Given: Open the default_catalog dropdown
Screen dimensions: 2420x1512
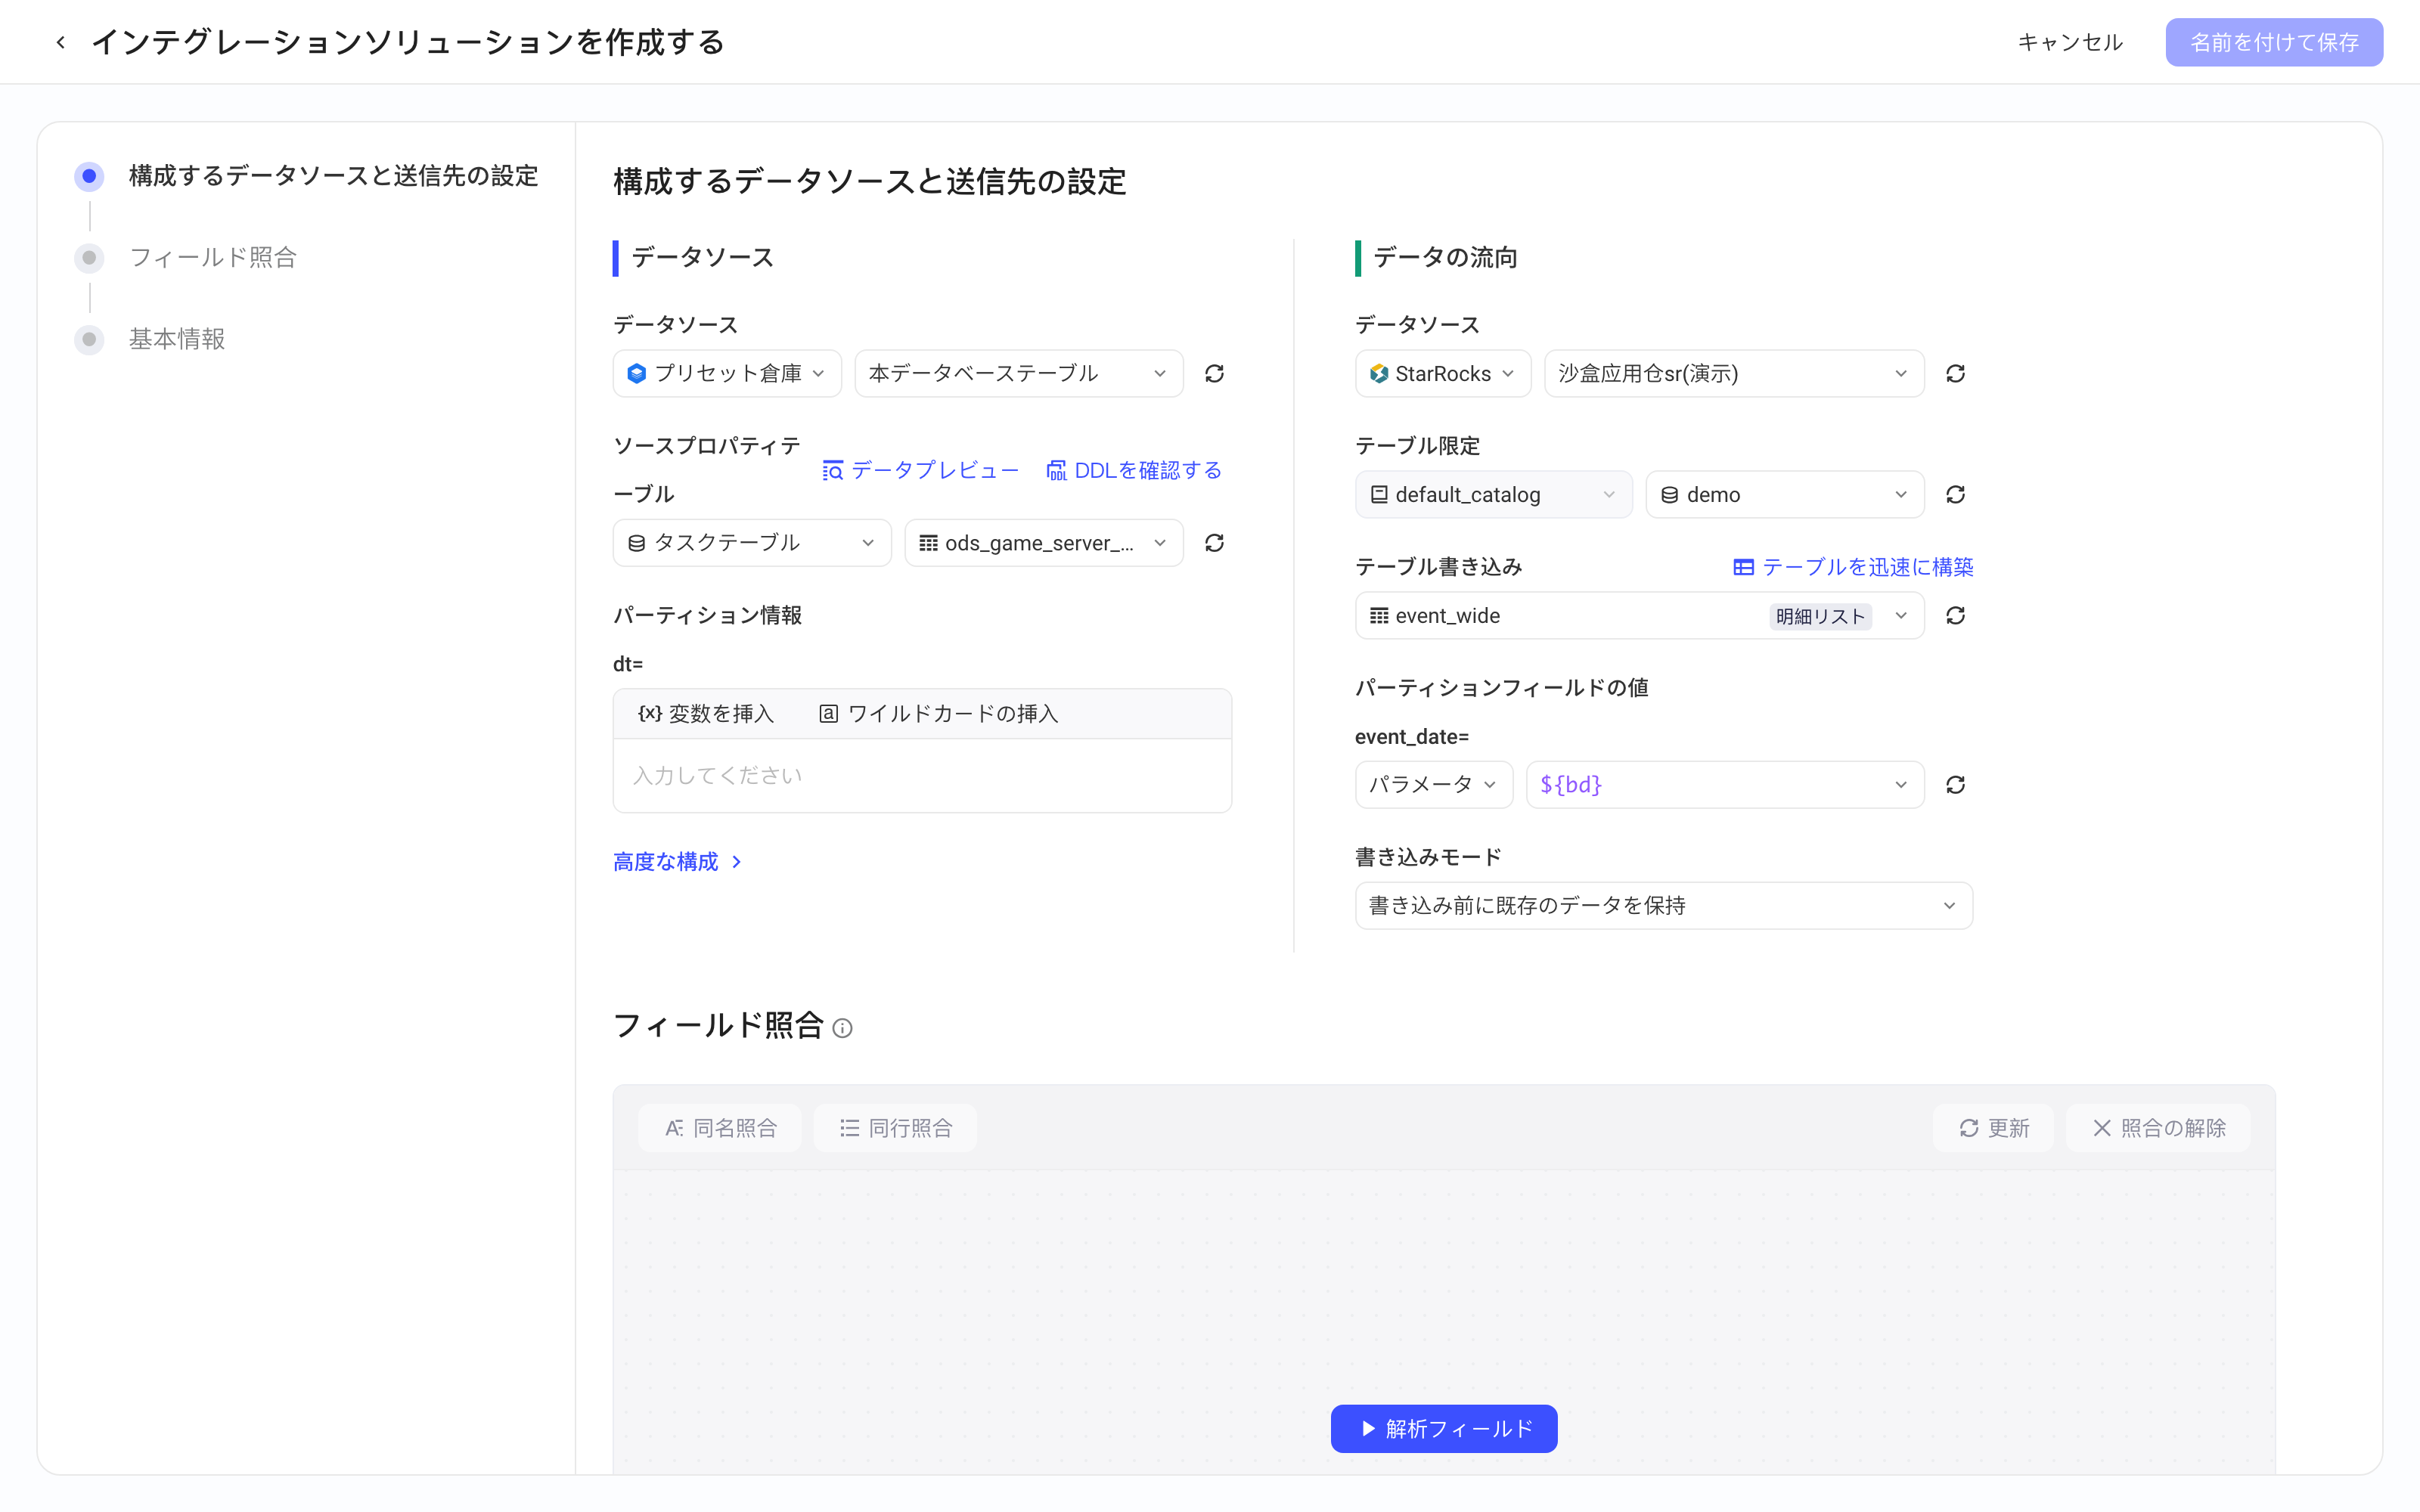Looking at the screenshot, I should 1494,494.
